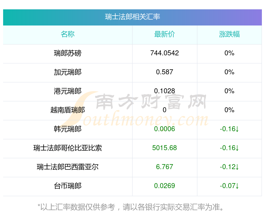
Task: Click -0.16↓ change in 韩元瑞郎 row
Action: tap(229, 129)
